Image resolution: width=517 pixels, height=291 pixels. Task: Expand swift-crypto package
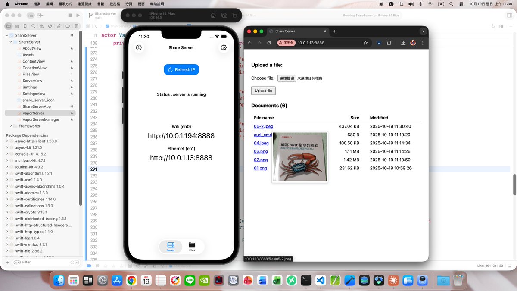click(x=7, y=212)
